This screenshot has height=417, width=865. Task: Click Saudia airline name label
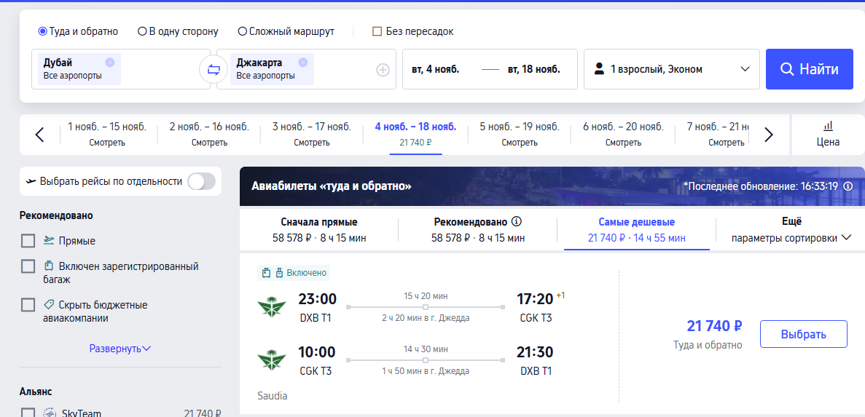[272, 395]
